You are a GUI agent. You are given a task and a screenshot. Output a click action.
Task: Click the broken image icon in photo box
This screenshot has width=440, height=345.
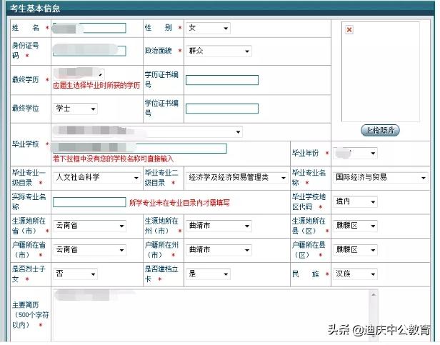(349, 29)
